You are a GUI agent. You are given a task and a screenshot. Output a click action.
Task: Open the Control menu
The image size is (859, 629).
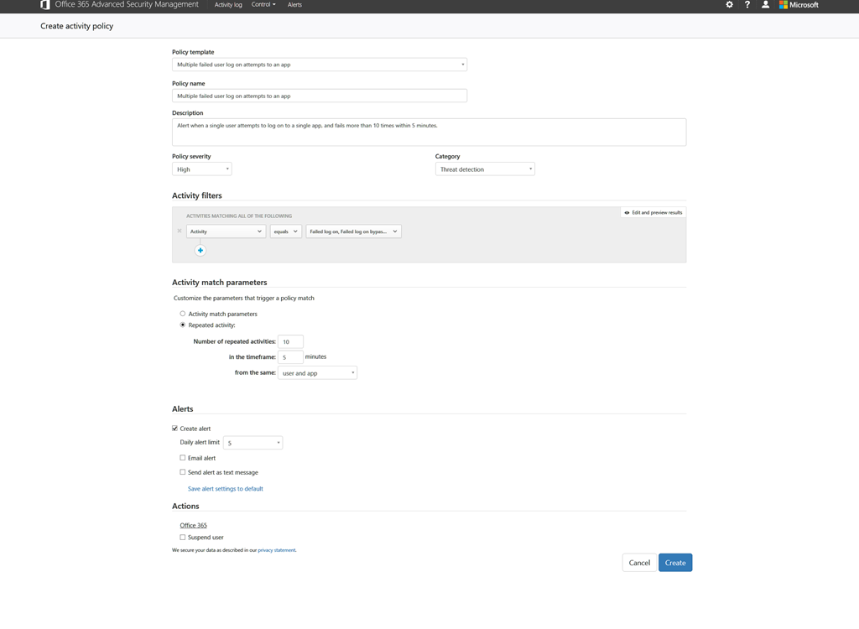coord(263,5)
